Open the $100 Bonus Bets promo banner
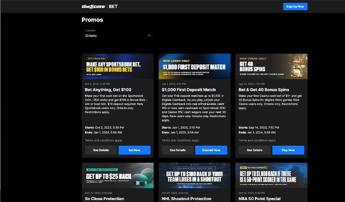Screen dimensions: 345x202 tap(118, 66)
